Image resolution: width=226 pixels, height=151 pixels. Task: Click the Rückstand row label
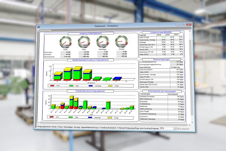coord(48,54)
